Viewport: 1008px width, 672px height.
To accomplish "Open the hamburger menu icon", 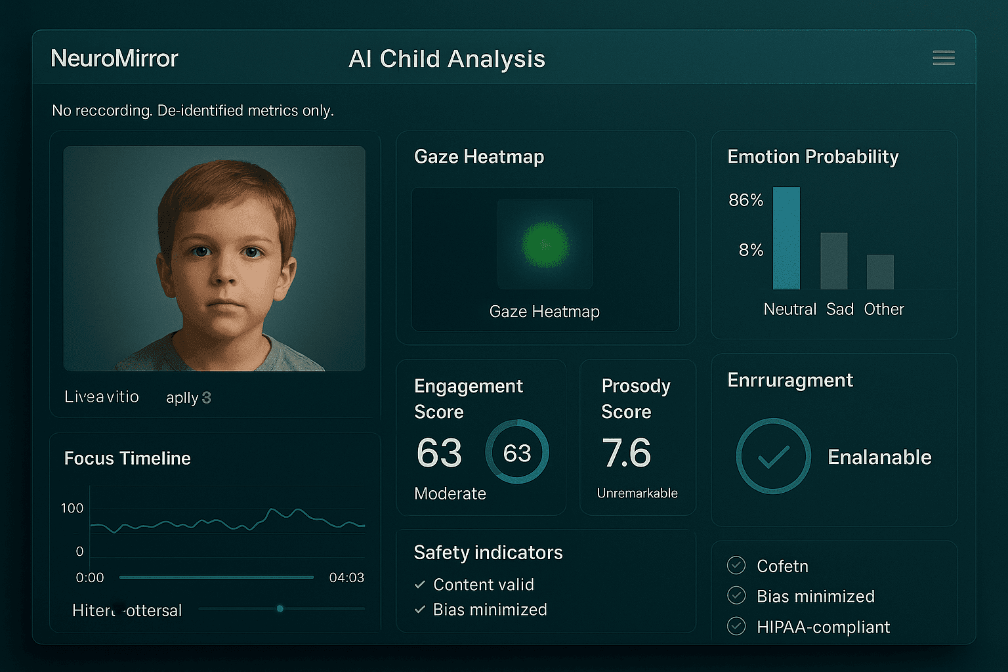I will pos(943,58).
